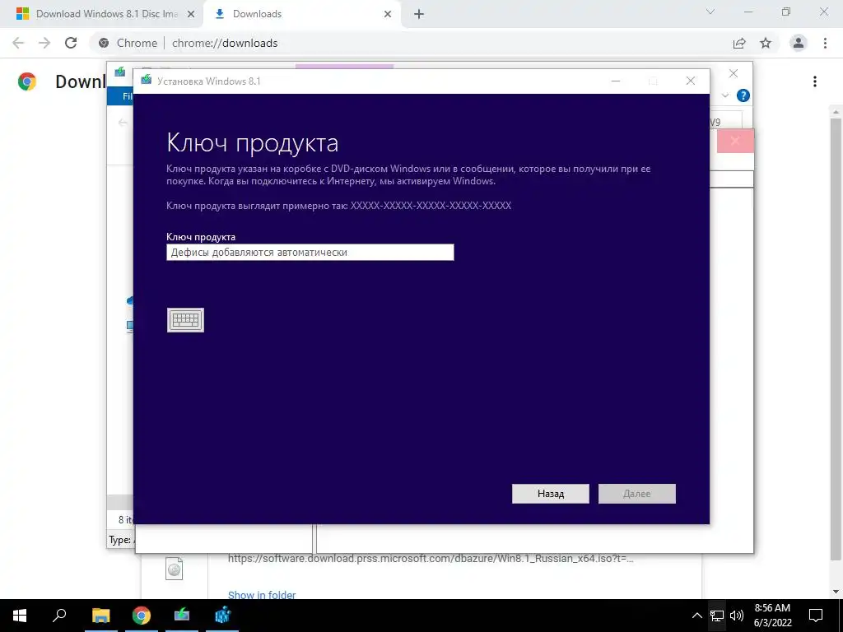Open the Windows Start menu
The width and height of the screenshot is (843, 632).
tap(20, 616)
